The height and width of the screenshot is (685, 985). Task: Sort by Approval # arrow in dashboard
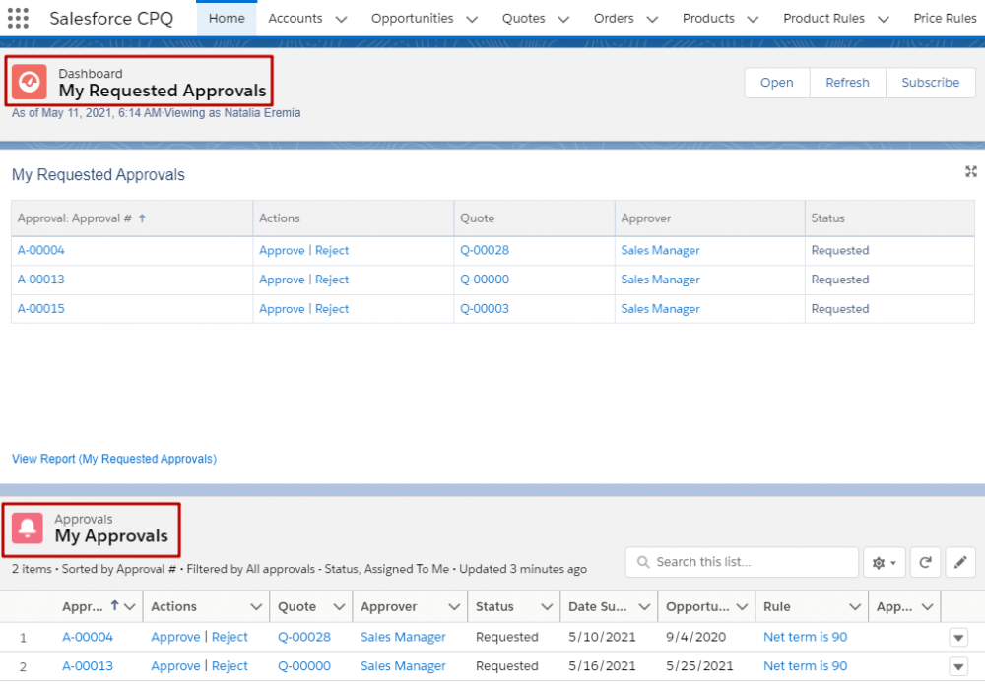pyautogui.click(x=142, y=218)
